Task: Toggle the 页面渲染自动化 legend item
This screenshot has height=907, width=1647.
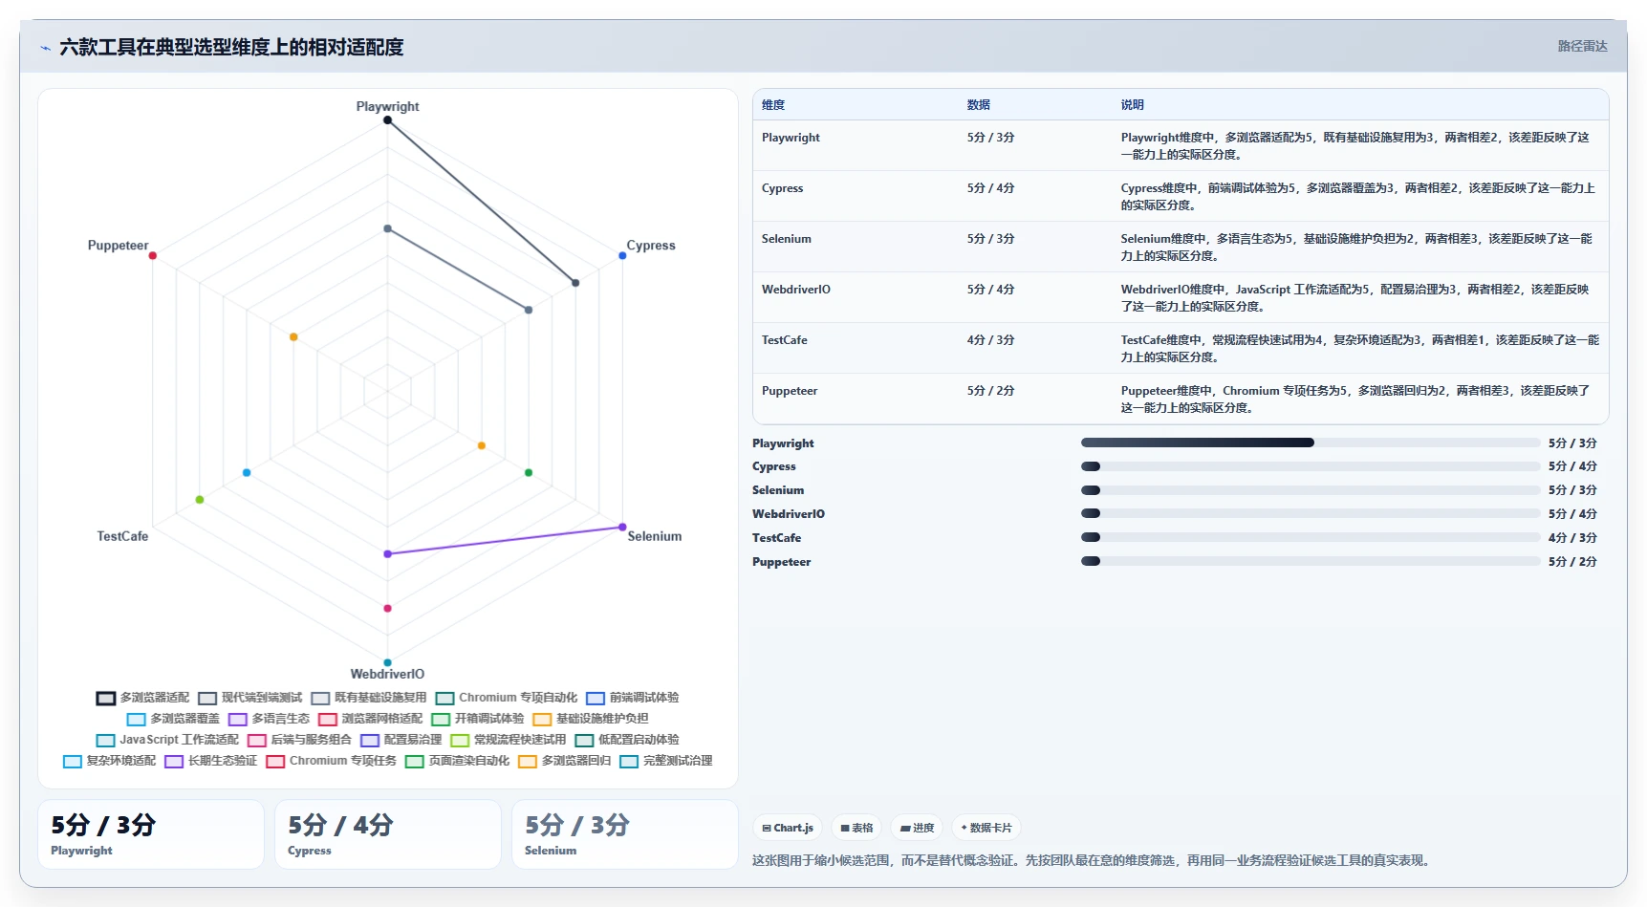Action: (x=458, y=761)
